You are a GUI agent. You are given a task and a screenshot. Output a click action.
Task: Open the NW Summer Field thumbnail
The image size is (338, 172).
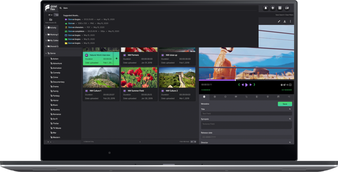pos(139,77)
